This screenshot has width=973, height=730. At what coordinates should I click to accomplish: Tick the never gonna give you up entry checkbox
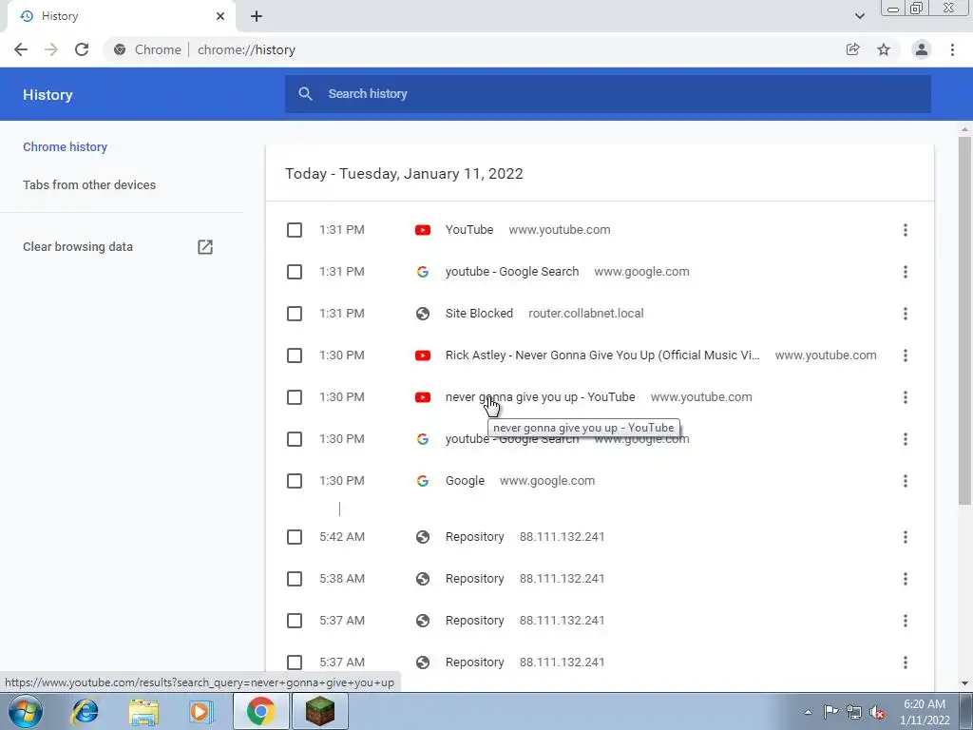coord(295,397)
